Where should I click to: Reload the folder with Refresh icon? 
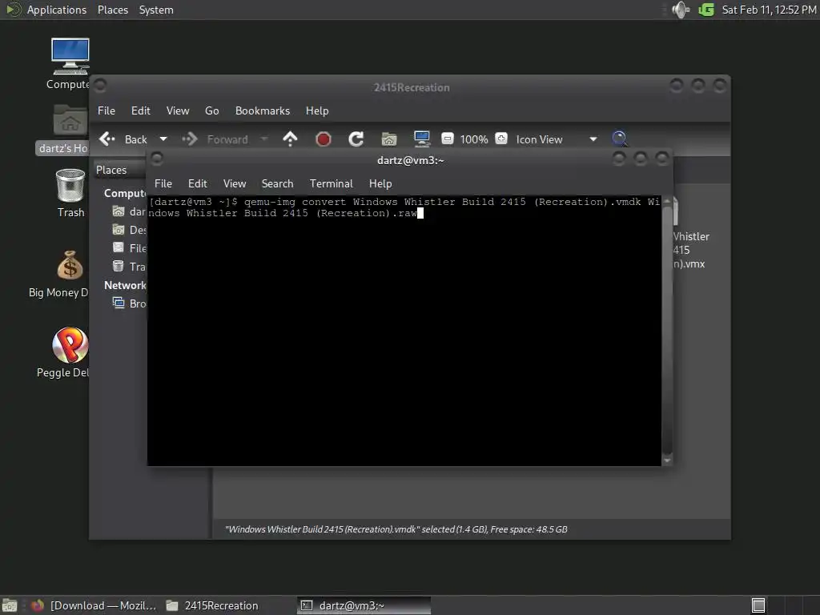click(356, 139)
